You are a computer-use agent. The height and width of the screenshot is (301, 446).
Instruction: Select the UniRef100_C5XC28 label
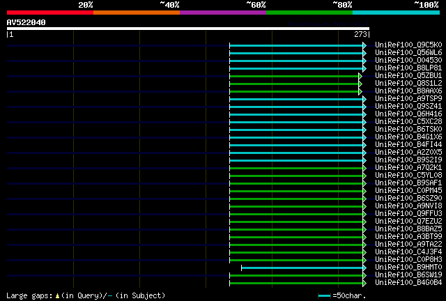408,122
